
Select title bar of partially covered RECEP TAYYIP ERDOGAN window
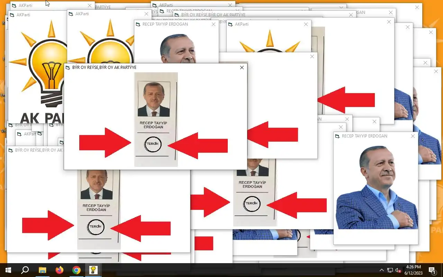point(177,24)
